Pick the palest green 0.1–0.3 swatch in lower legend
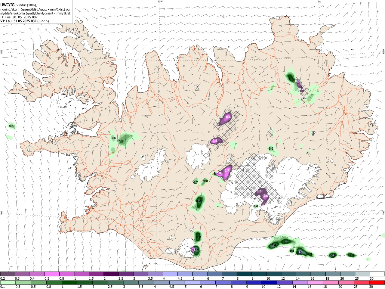385x289 pixels. pyautogui.click(x=8, y=283)
